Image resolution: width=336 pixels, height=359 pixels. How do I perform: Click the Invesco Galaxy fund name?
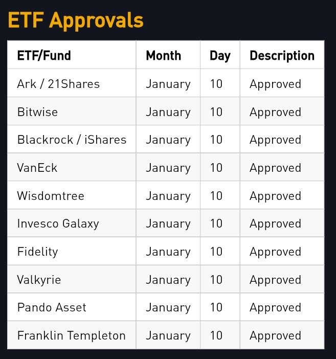(58, 223)
